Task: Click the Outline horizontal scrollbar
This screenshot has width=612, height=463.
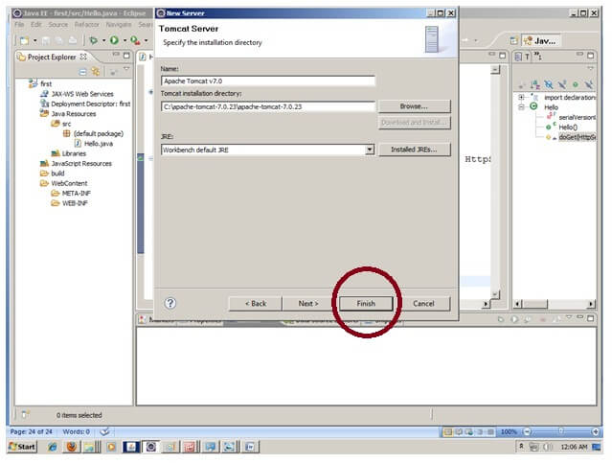Action: pos(555,304)
